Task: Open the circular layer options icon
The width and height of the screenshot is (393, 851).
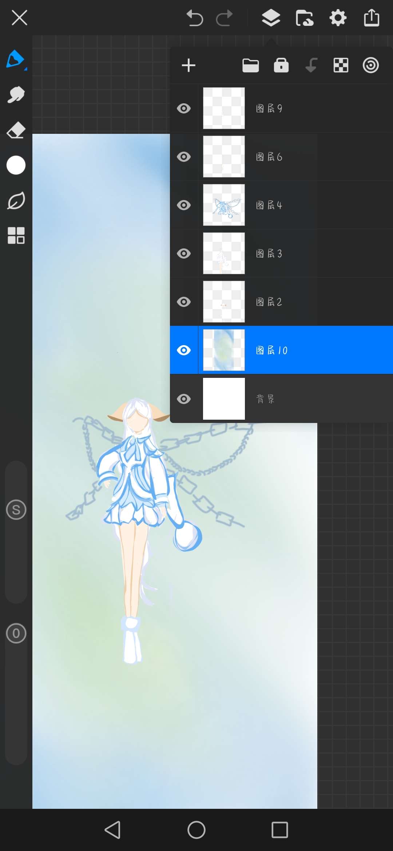Action: (371, 65)
